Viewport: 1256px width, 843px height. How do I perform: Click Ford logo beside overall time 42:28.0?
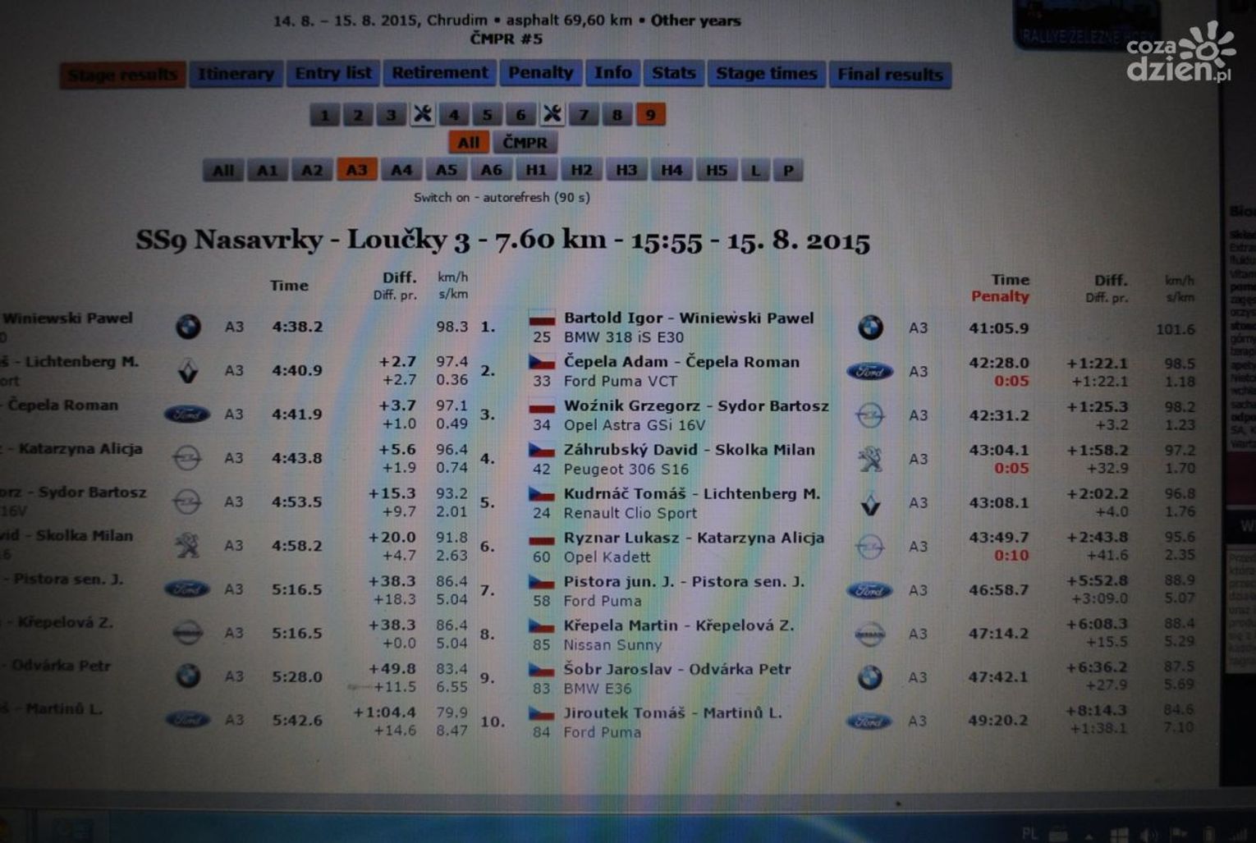coord(869,372)
